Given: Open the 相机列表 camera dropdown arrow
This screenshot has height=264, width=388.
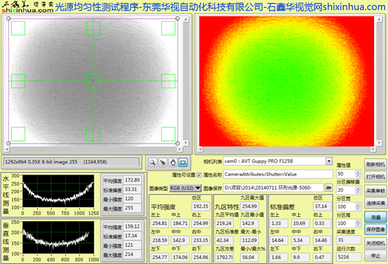Looking at the screenshot, I should (x=329, y=161).
